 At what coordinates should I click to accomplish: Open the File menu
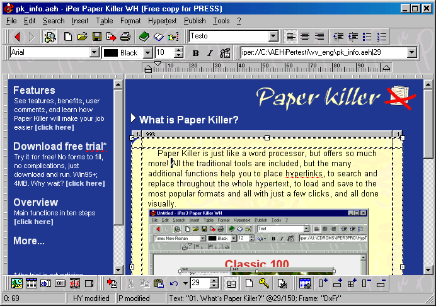point(11,21)
